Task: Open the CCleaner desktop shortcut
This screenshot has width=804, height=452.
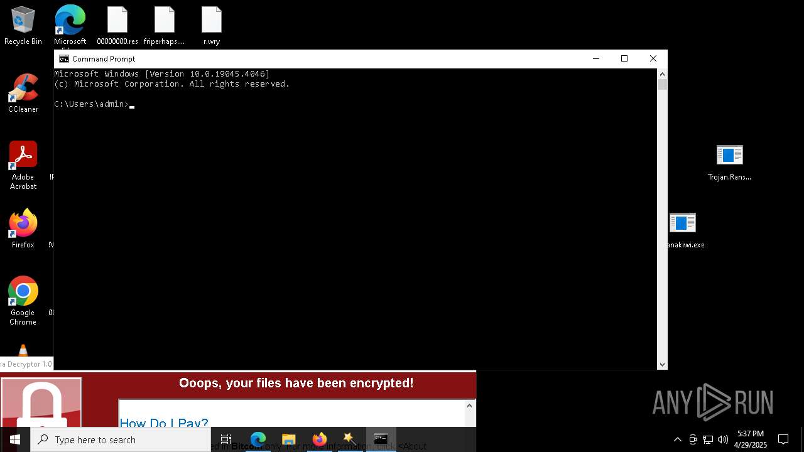Action: point(23,94)
